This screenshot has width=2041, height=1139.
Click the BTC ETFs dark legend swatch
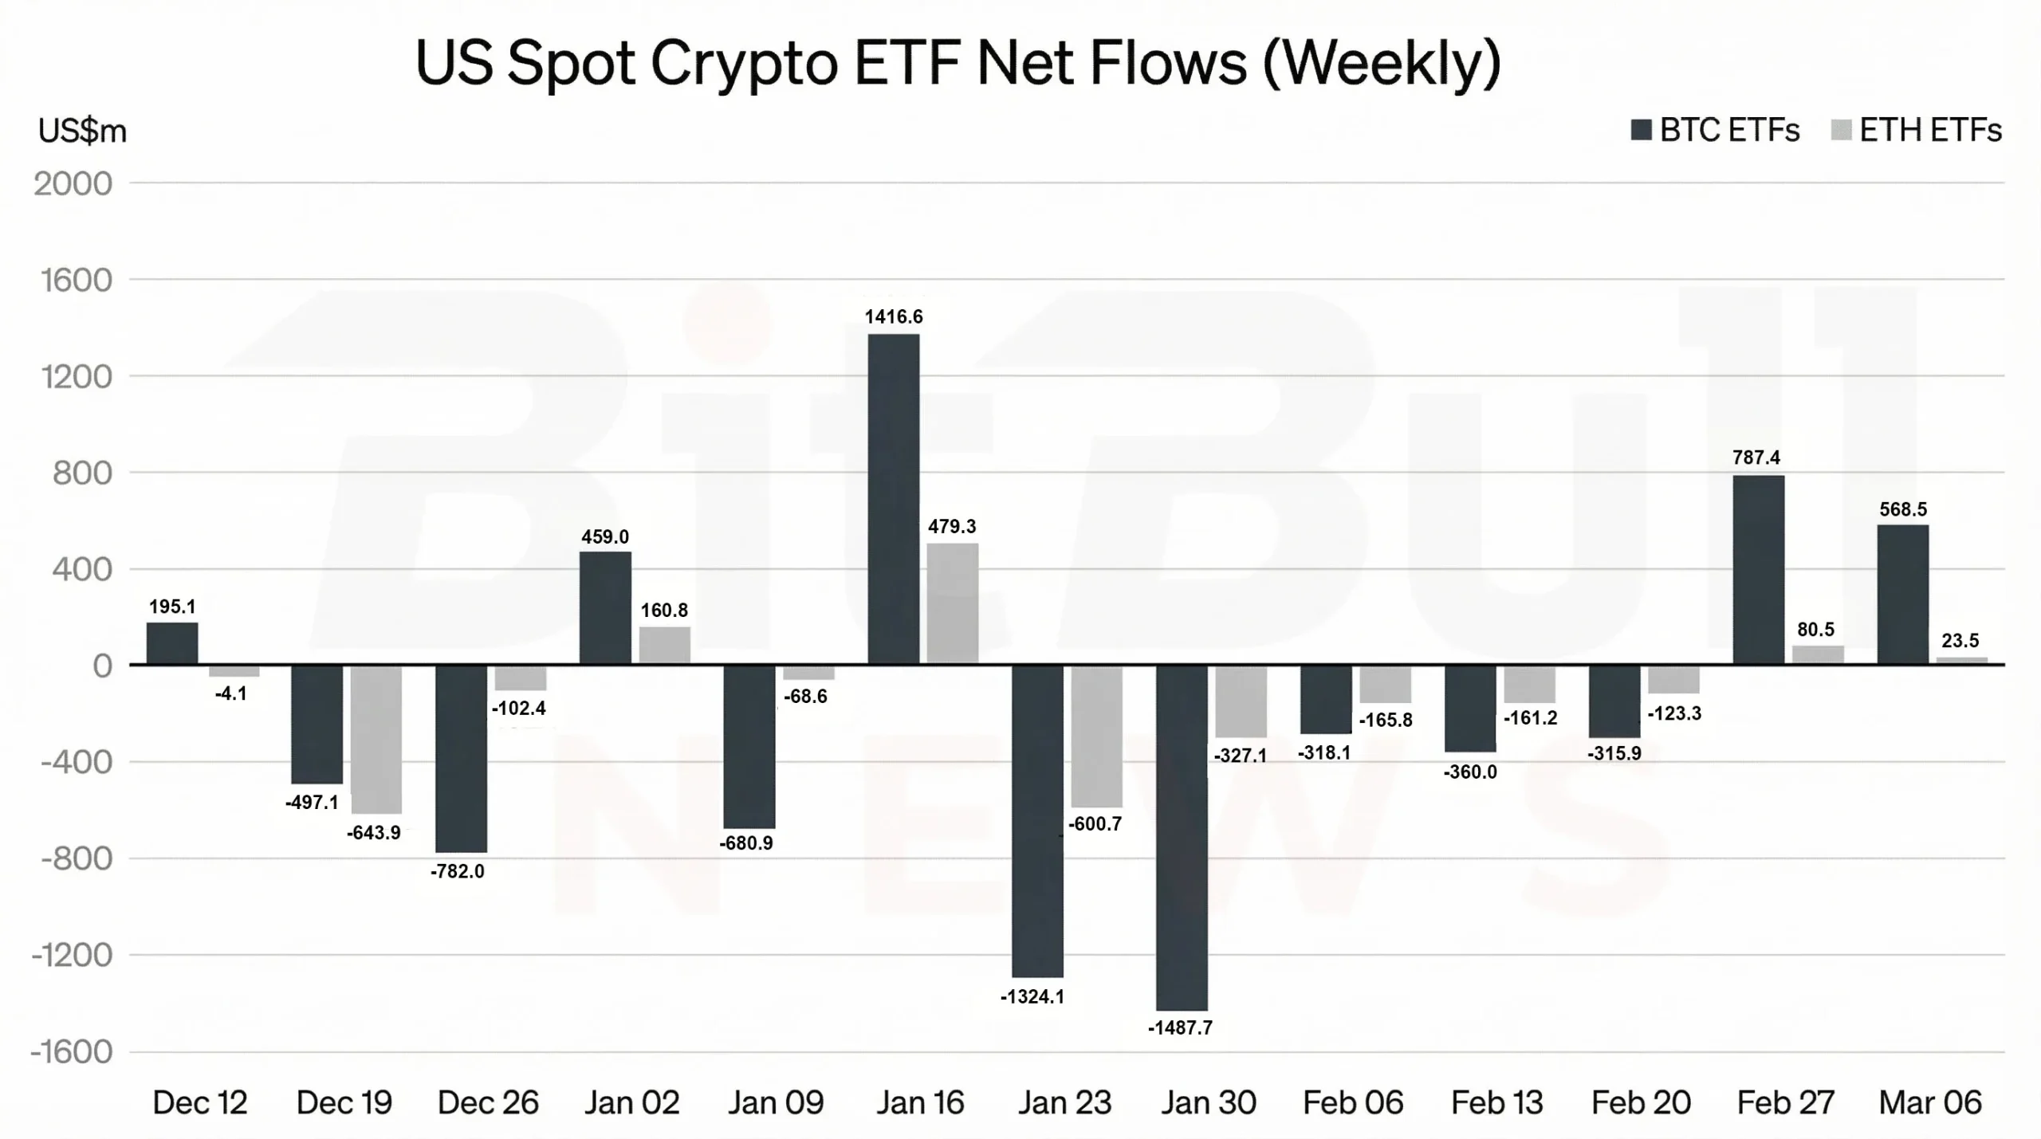click(1641, 130)
